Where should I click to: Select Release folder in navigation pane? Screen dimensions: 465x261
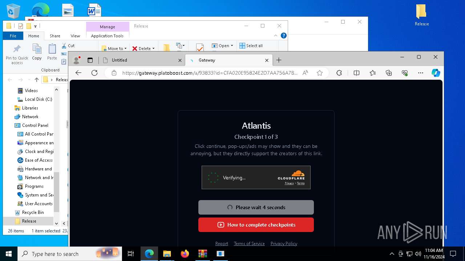[x=29, y=221]
